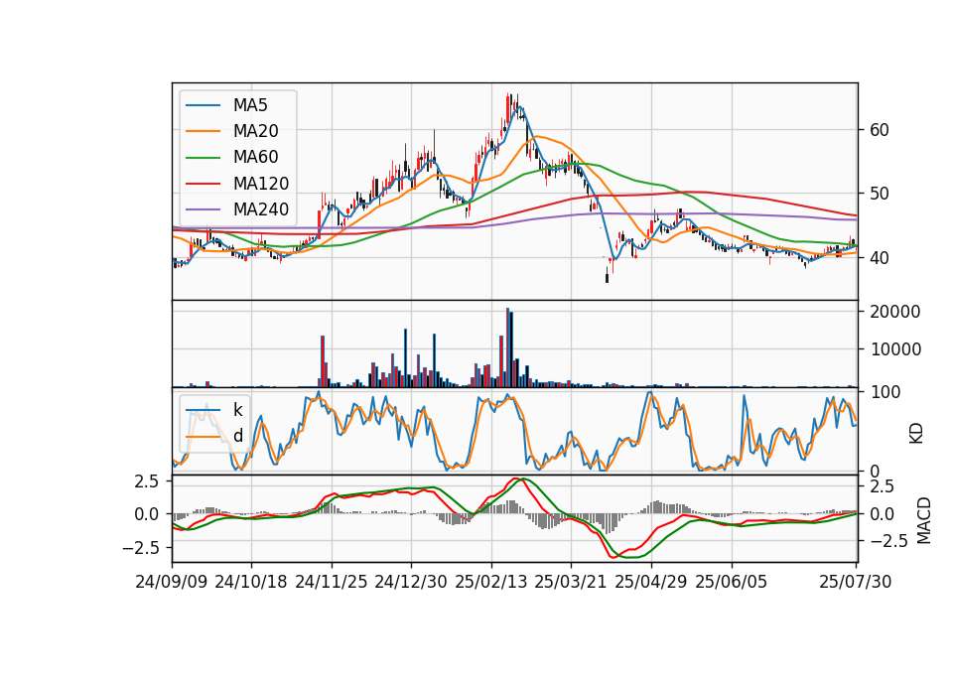Click the volume axis value 10000
953x685 pixels.
(895, 349)
